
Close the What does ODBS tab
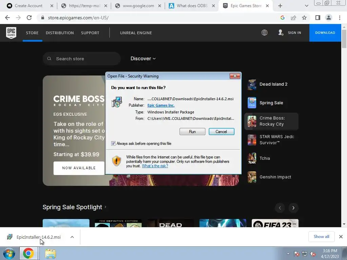pos(213,6)
